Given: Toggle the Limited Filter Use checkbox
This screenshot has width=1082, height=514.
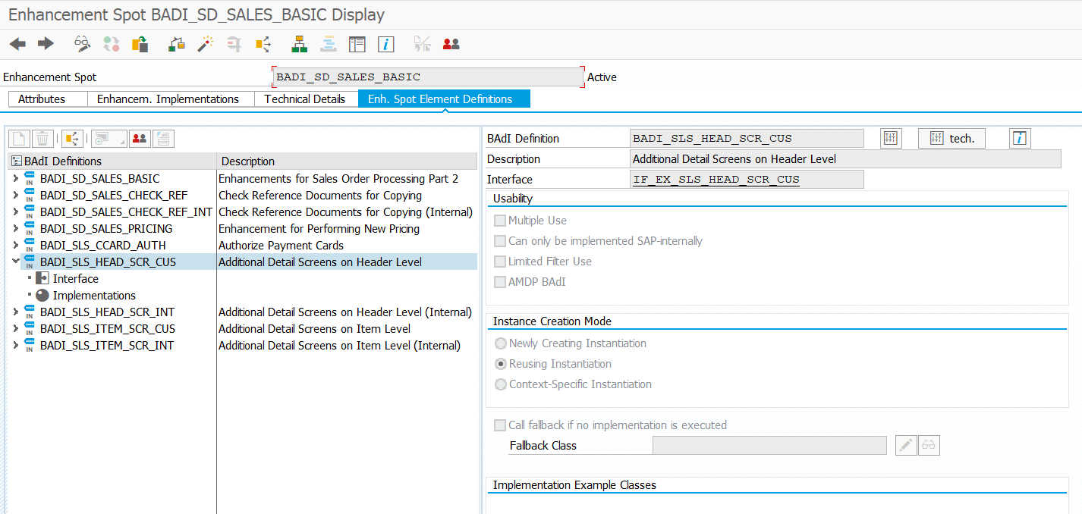Looking at the screenshot, I should click(x=500, y=262).
